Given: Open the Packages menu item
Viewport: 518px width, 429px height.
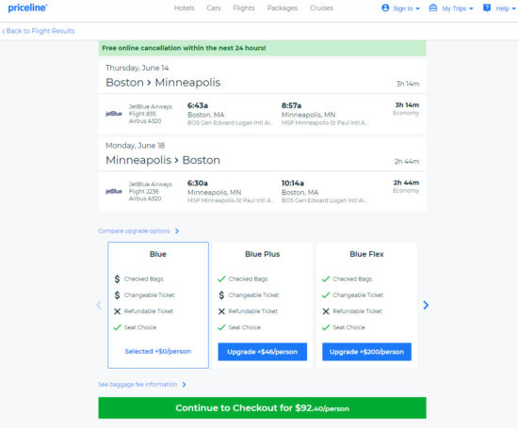Looking at the screenshot, I should click(x=283, y=8).
